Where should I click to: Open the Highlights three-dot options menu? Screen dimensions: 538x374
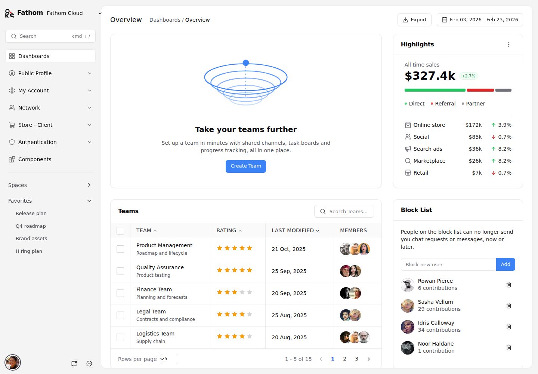point(508,45)
